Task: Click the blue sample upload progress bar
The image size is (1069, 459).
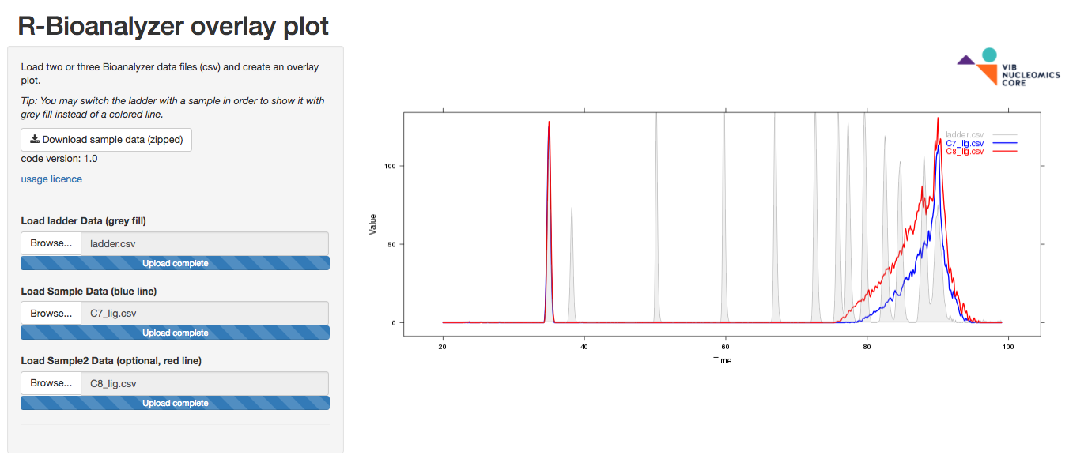Action: (x=176, y=333)
